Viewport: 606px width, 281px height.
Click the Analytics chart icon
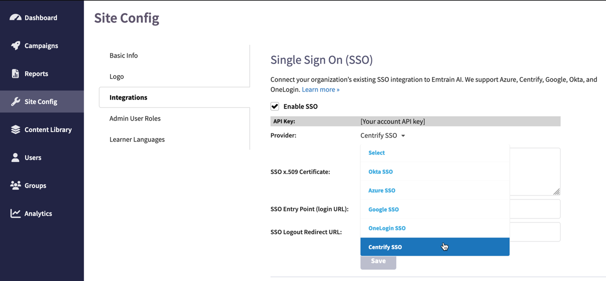[x=16, y=213]
